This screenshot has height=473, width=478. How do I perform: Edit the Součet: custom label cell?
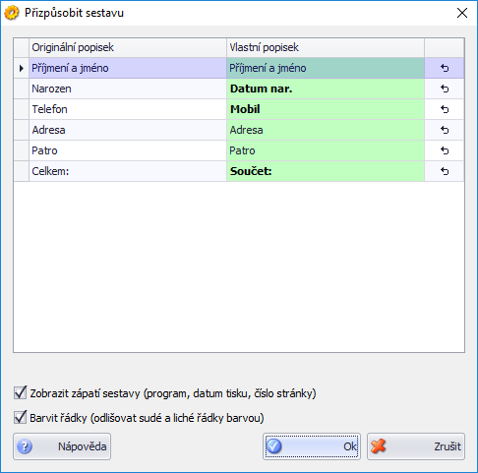coord(326,171)
